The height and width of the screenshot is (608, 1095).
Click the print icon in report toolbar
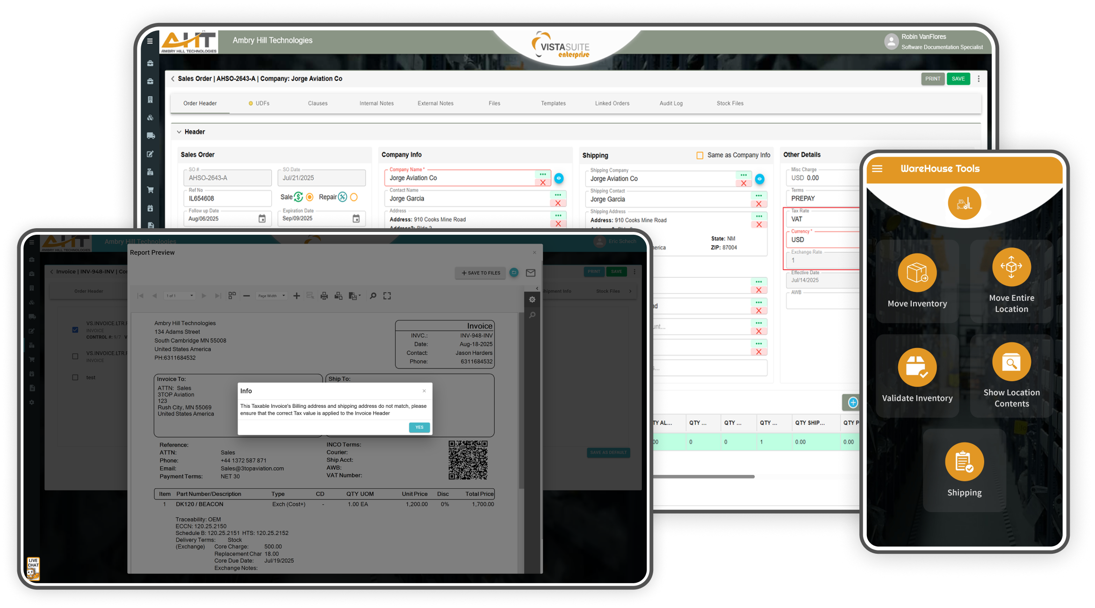point(324,296)
